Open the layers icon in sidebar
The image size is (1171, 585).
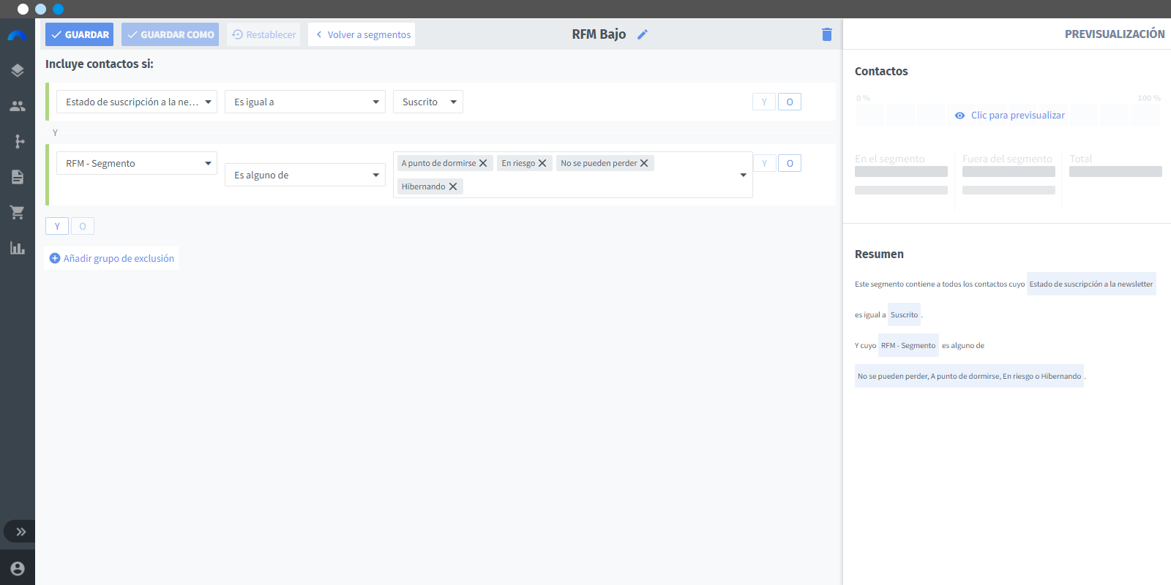click(18, 70)
